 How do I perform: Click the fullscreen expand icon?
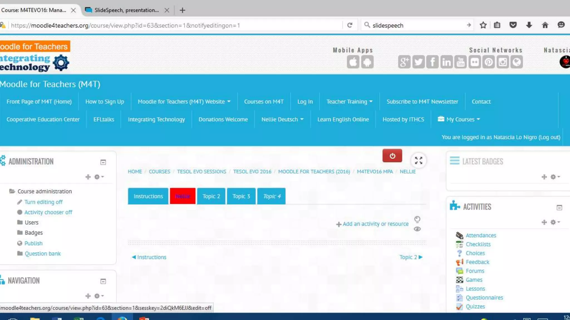(418, 160)
